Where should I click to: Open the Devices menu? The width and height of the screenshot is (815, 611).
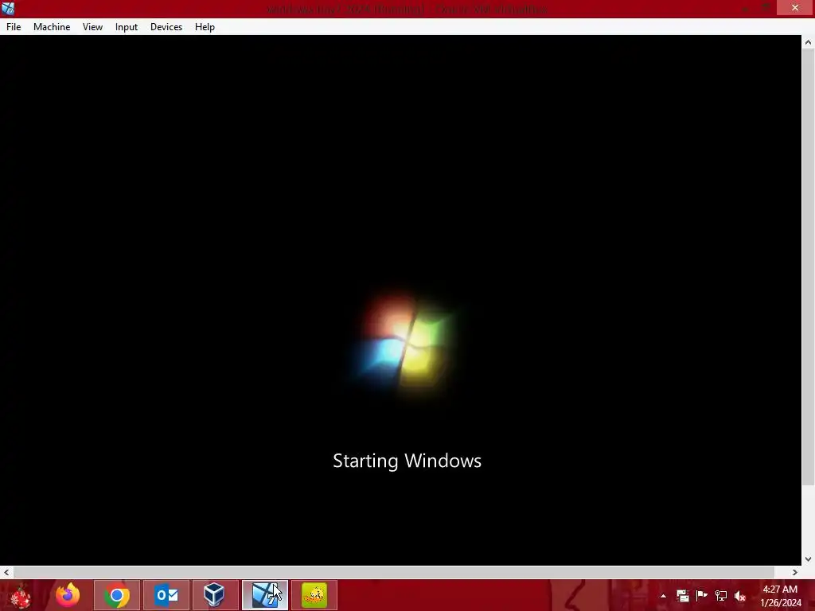[166, 27]
